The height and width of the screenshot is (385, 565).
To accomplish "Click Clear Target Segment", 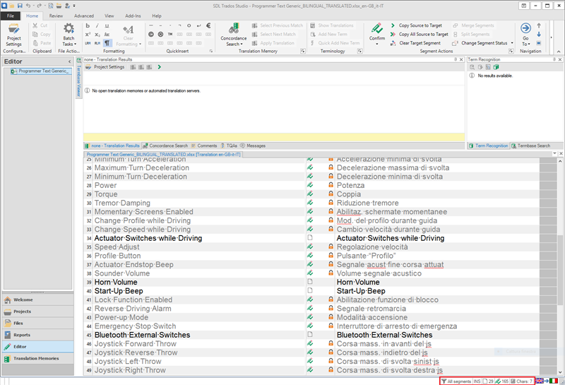I will click(x=415, y=43).
